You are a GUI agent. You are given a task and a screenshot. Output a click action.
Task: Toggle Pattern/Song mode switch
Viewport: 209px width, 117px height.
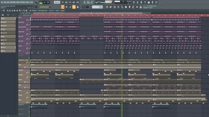pos(41,2)
